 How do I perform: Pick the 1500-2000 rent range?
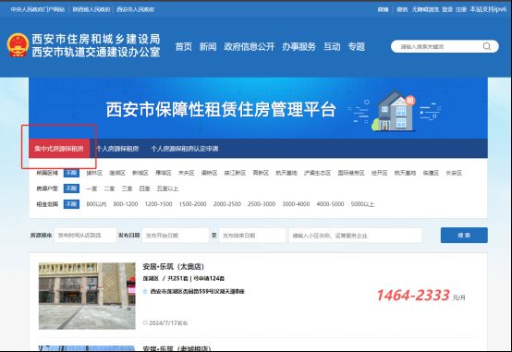pyautogui.click(x=192, y=204)
